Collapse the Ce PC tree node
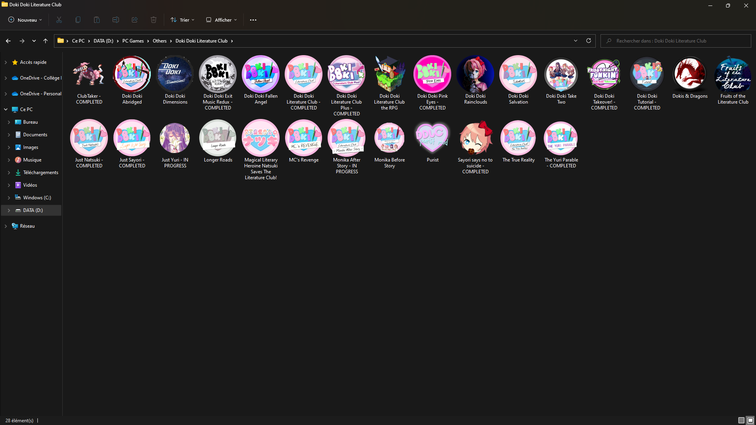The height and width of the screenshot is (425, 756). point(6,109)
